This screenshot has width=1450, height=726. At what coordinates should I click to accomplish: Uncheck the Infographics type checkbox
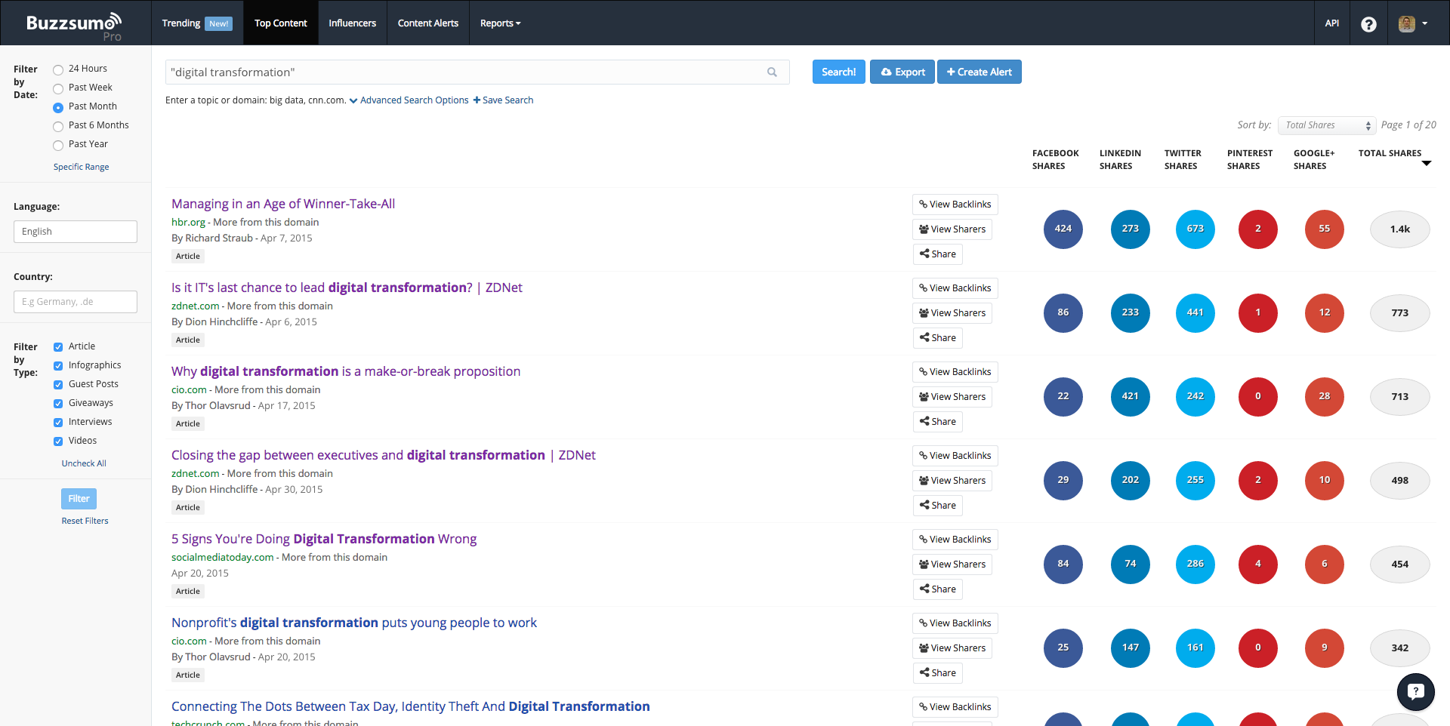pyautogui.click(x=58, y=366)
